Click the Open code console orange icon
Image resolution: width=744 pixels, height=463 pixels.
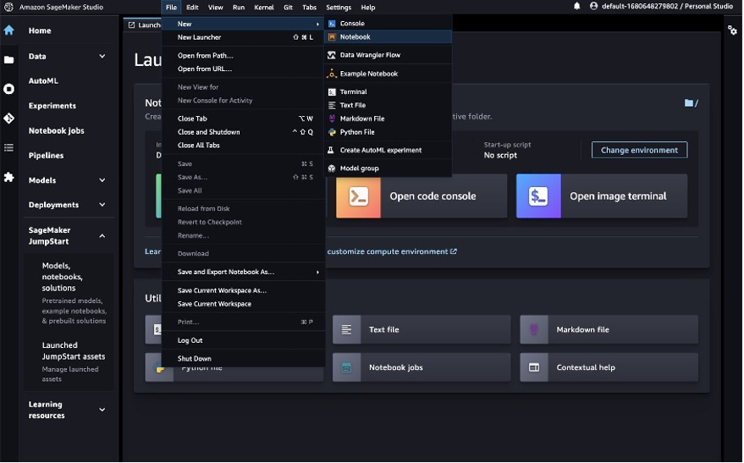click(358, 196)
